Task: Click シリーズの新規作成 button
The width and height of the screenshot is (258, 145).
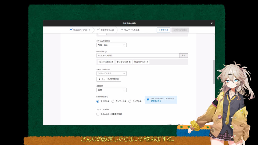Action: (x=109, y=79)
